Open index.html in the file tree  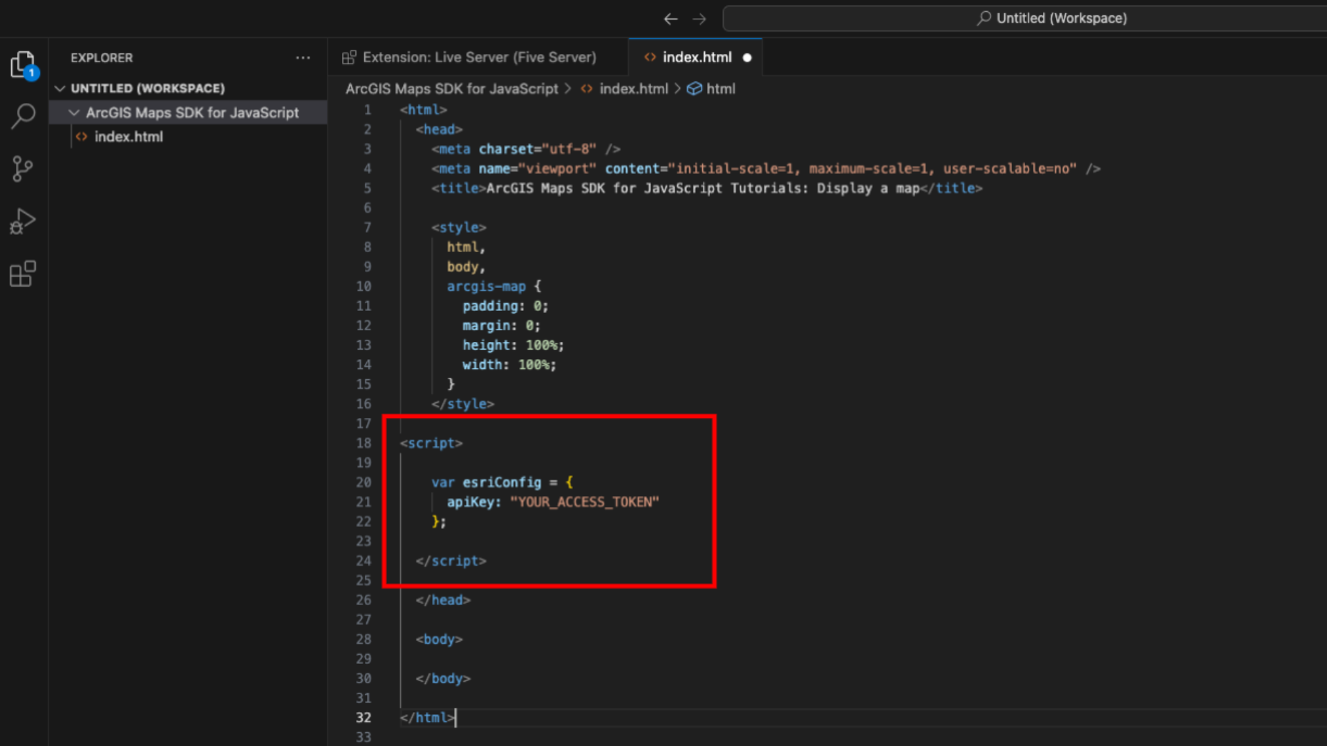pyautogui.click(x=129, y=137)
